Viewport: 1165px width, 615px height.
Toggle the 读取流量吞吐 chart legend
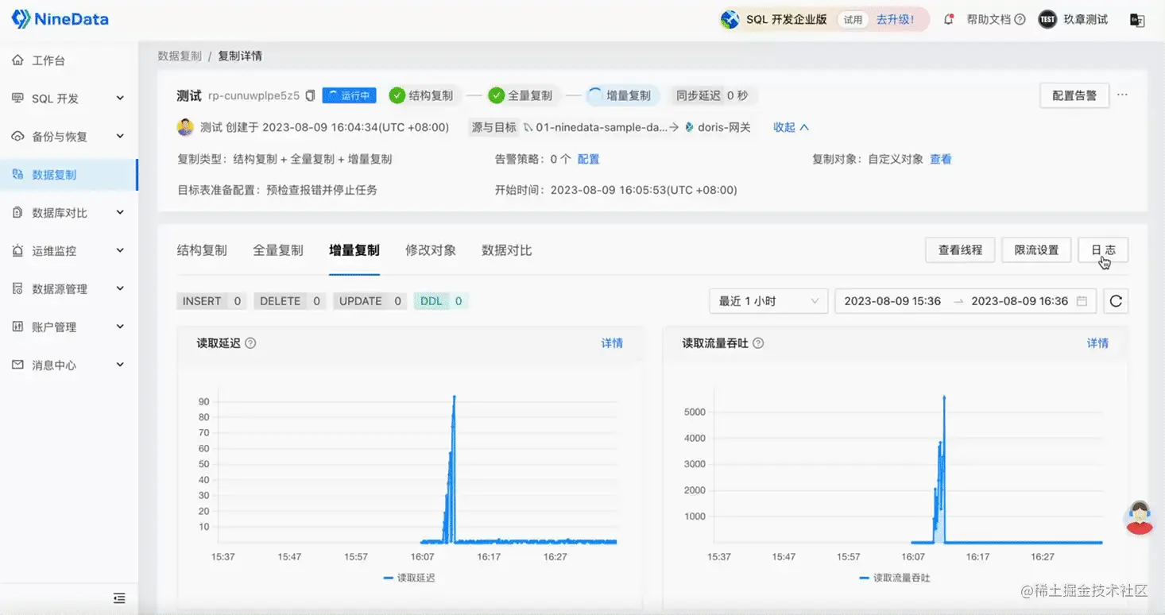[895, 578]
